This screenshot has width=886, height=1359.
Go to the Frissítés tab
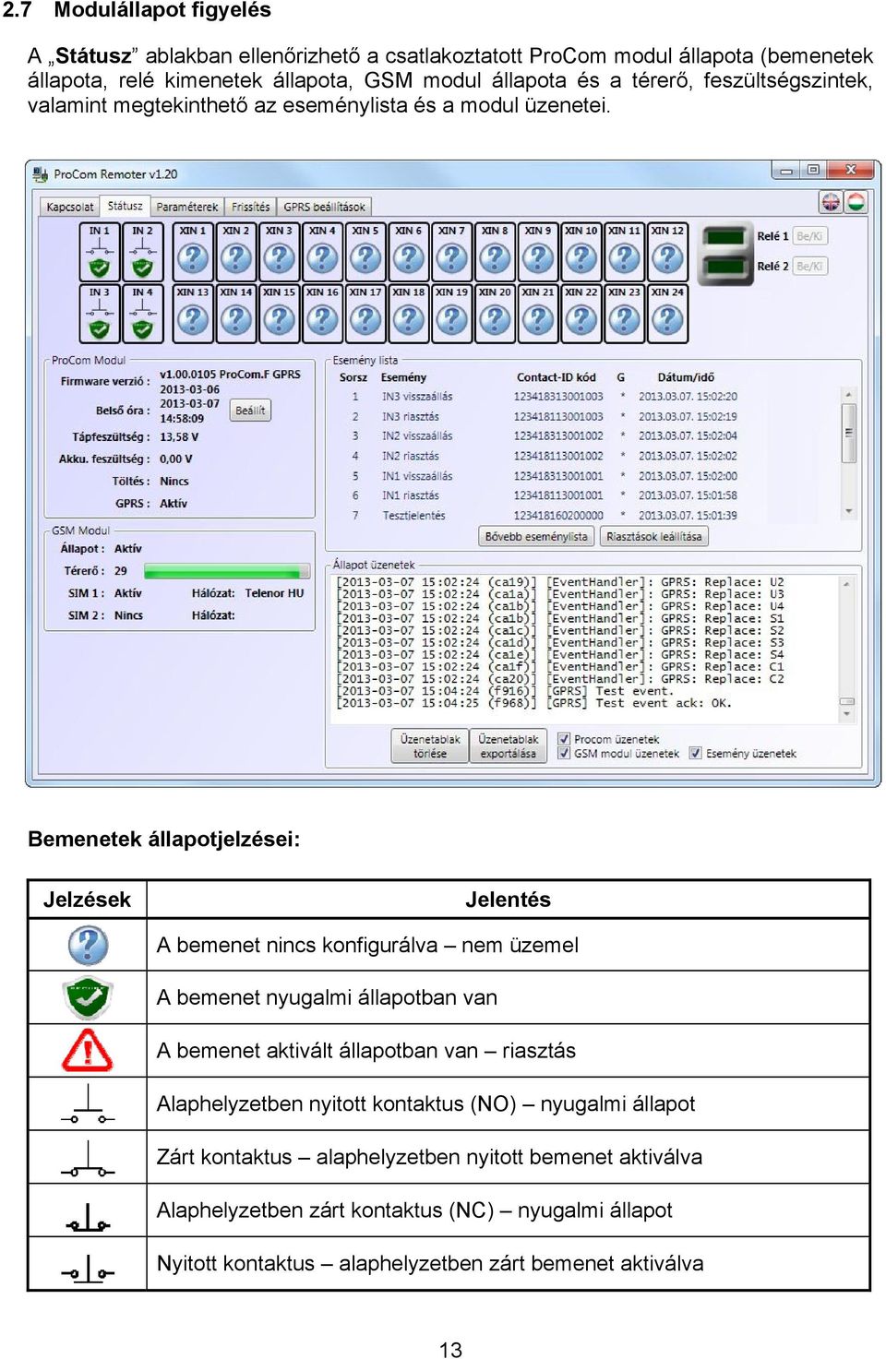(251, 207)
